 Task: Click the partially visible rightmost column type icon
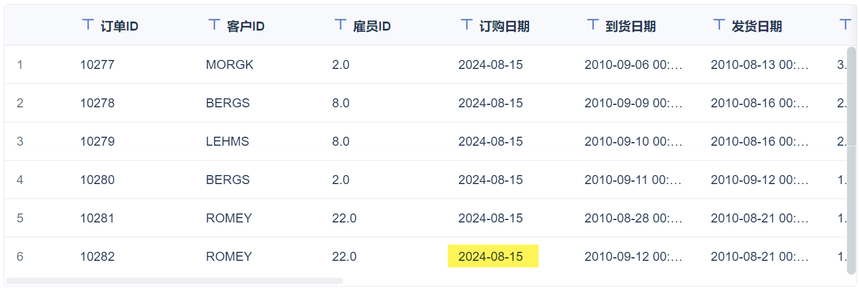[x=845, y=25]
